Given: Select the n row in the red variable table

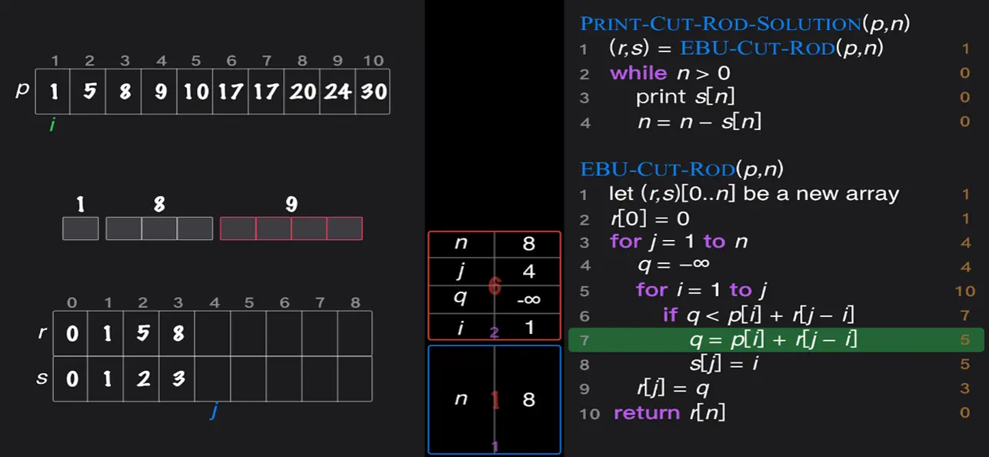Looking at the screenshot, I should point(494,243).
